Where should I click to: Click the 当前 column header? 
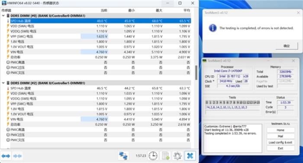[104, 10]
